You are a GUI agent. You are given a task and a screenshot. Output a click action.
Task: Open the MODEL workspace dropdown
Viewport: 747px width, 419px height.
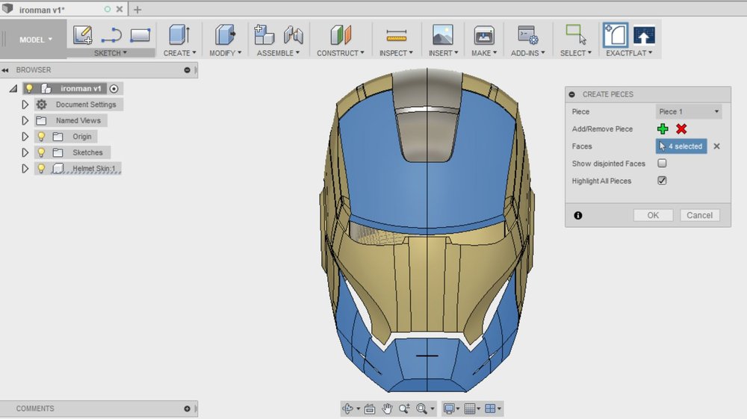(36, 40)
